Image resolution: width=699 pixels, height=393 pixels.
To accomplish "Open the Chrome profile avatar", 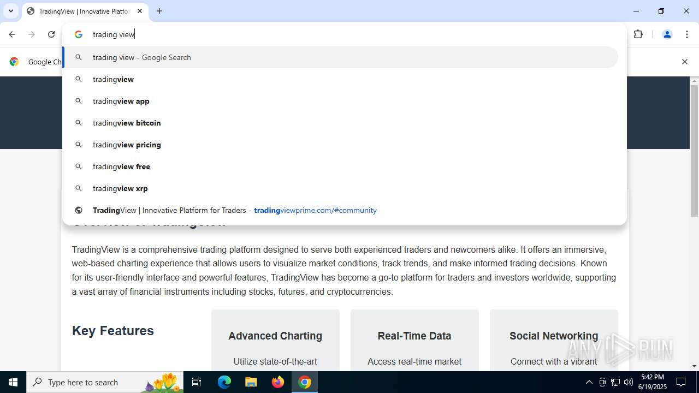I will tap(667, 34).
